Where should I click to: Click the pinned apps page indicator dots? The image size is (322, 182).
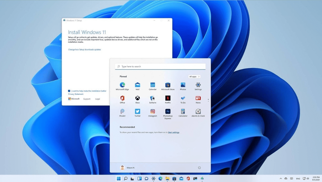208,100
